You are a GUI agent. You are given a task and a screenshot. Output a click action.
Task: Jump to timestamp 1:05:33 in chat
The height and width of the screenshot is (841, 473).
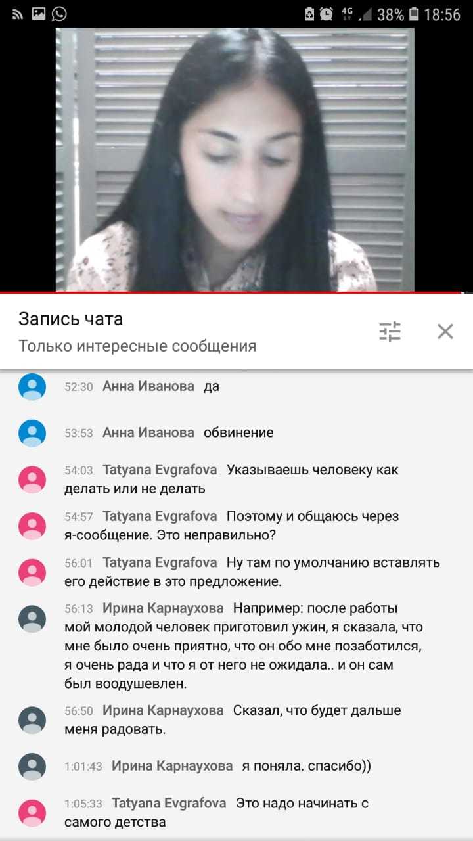point(83,804)
